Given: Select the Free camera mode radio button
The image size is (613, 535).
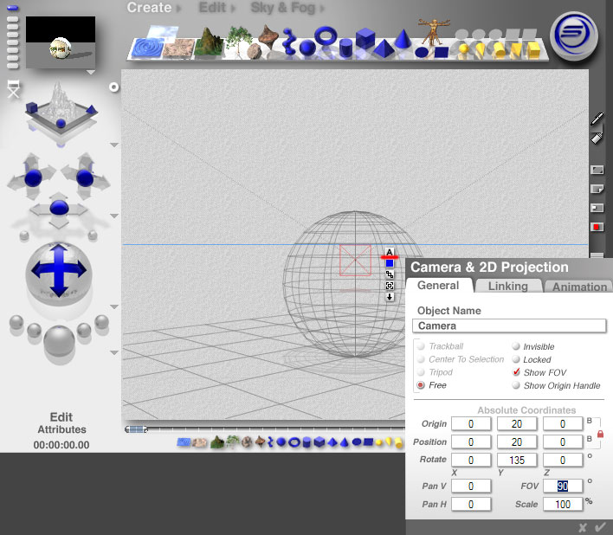Looking at the screenshot, I should [422, 385].
